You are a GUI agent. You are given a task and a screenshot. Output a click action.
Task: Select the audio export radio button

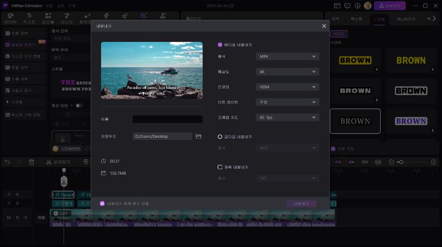pos(220,137)
